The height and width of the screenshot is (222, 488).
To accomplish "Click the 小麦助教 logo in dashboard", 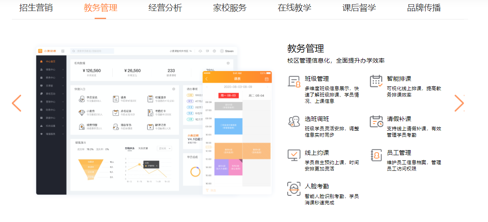I will [x=47, y=51].
